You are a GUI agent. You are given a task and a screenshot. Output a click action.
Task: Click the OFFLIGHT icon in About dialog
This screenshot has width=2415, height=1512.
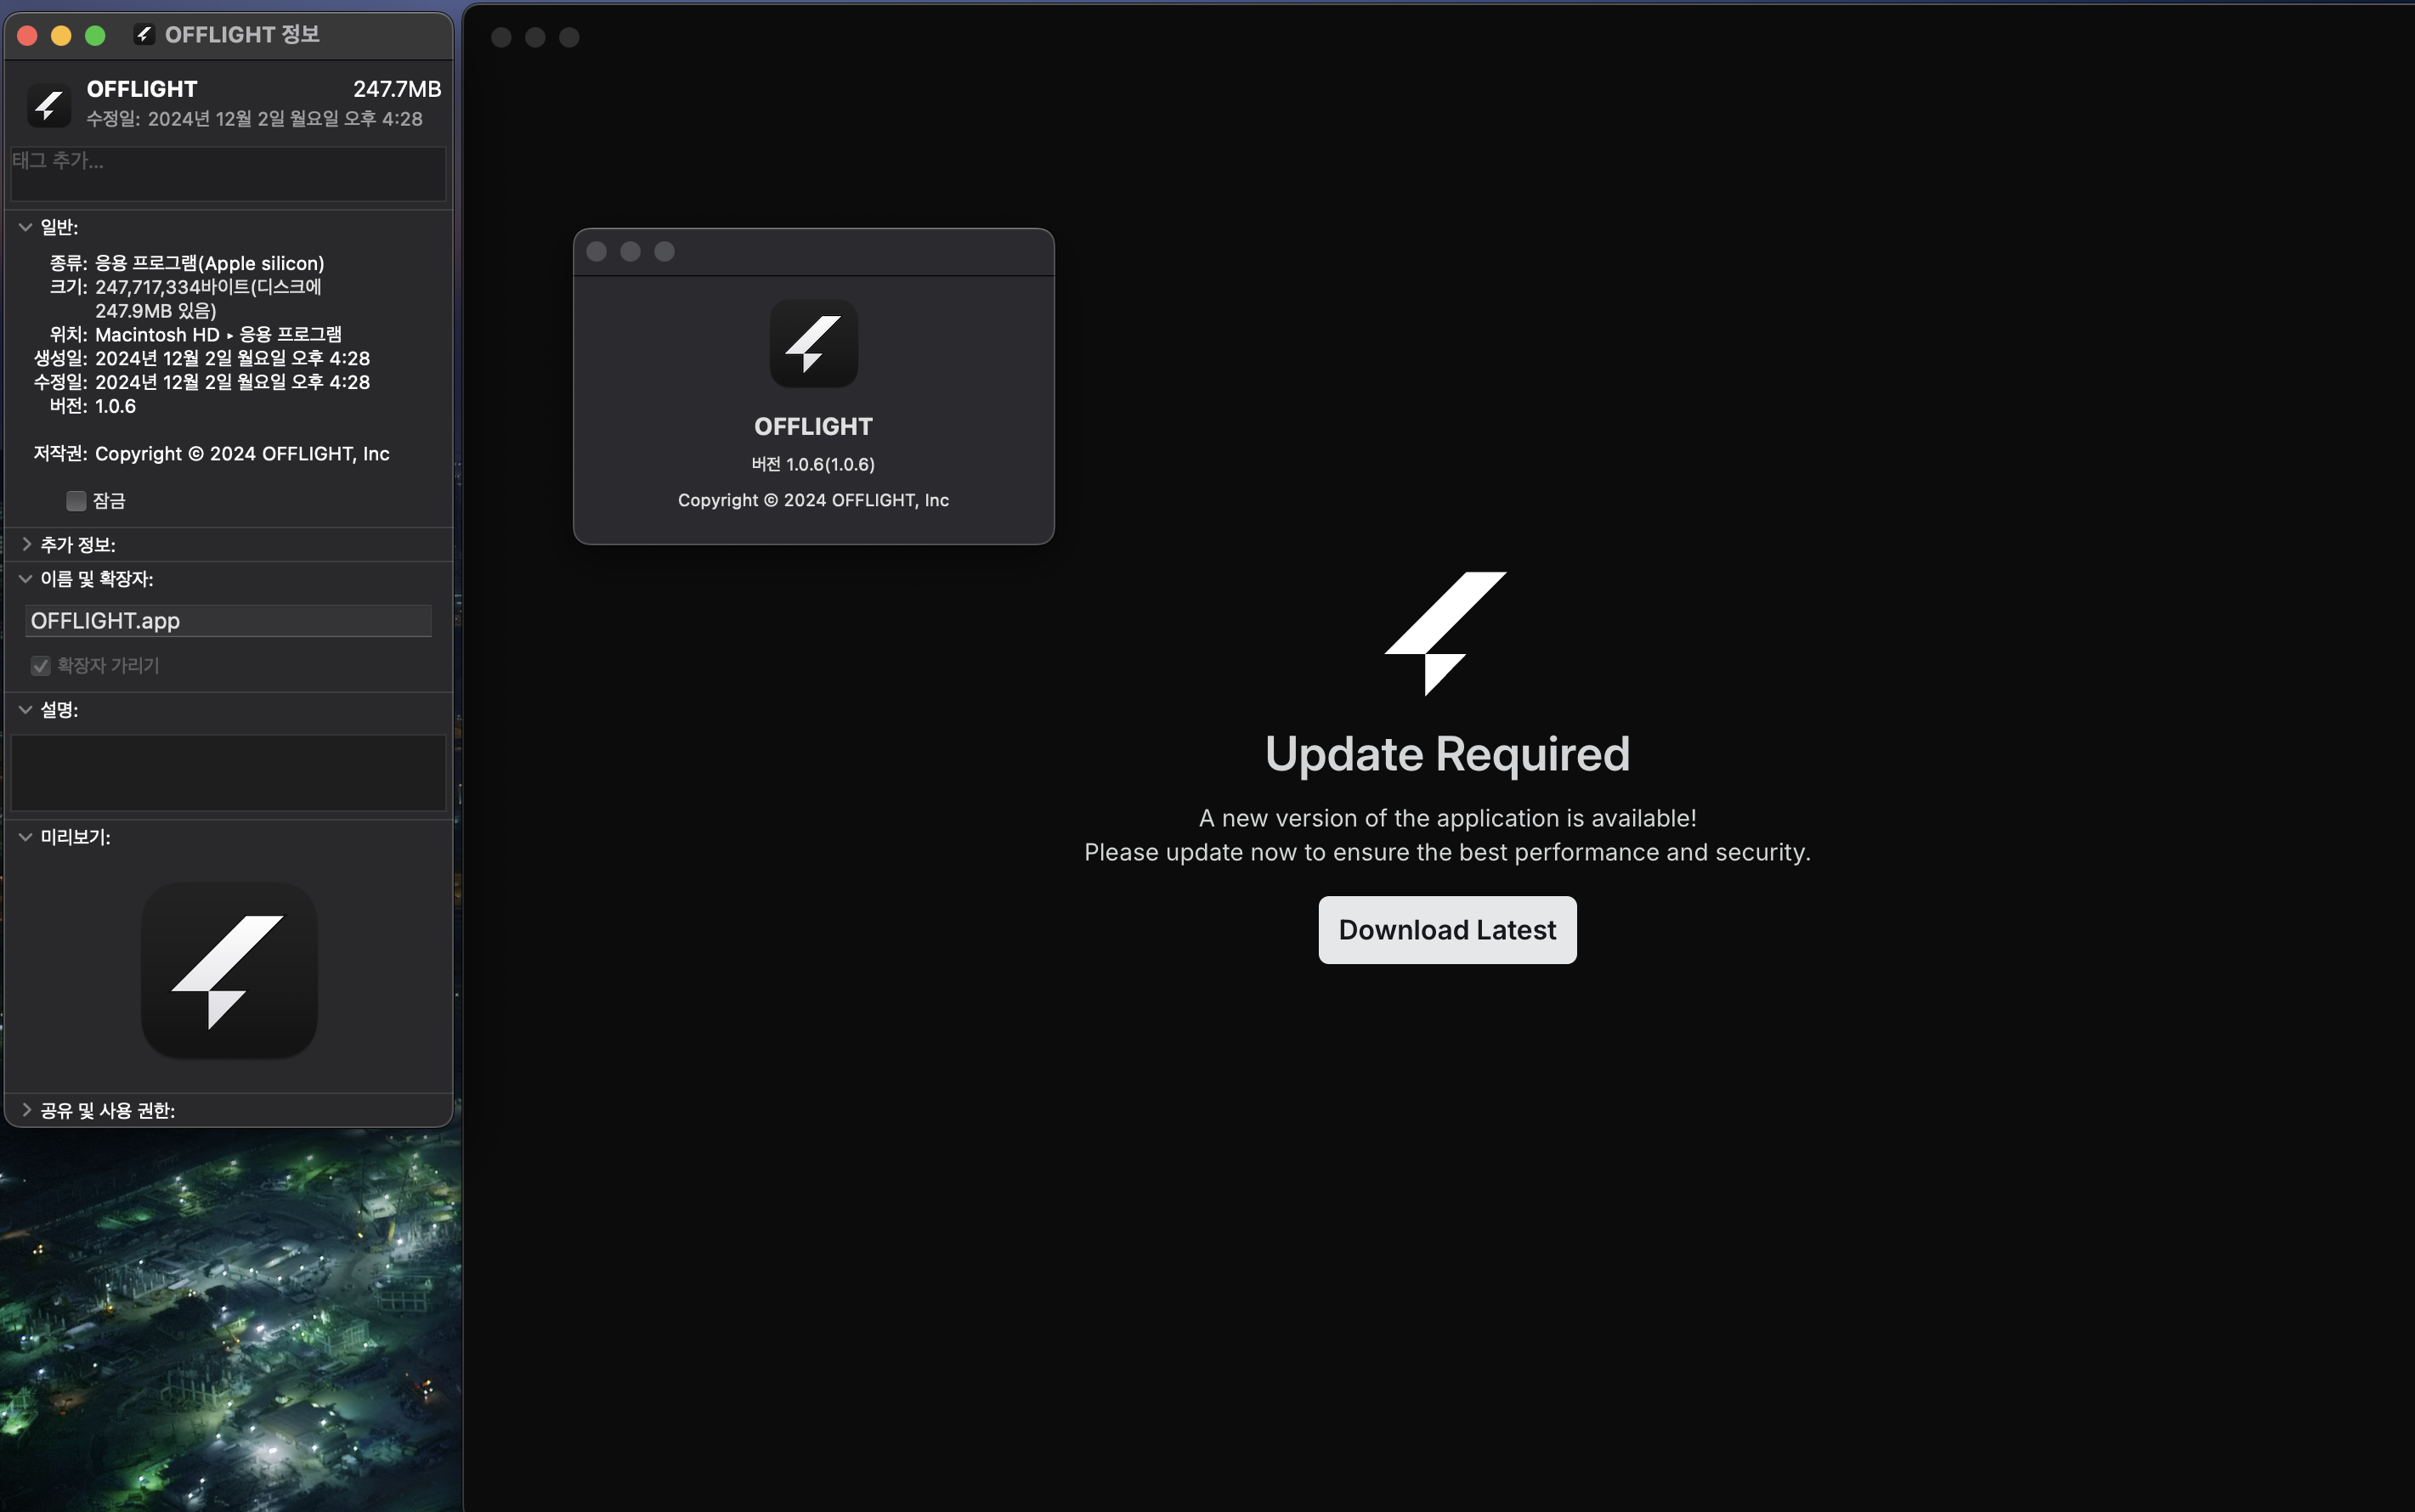click(x=812, y=344)
